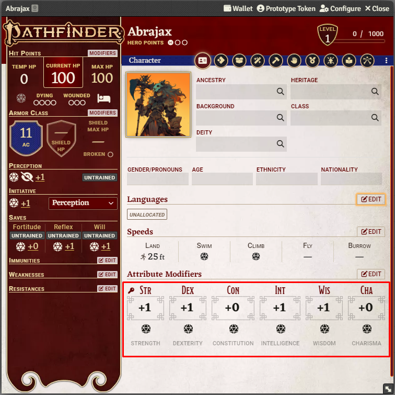Roll Strength check d20 icon
Viewport: 395px width, 395px height.
point(146,329)
